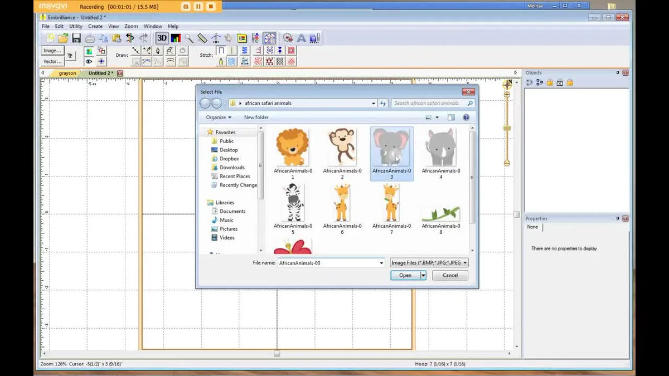The height and width of the screenshot is (376, 669).
Task: Click the Print toolbar icon
Action: 90,38
